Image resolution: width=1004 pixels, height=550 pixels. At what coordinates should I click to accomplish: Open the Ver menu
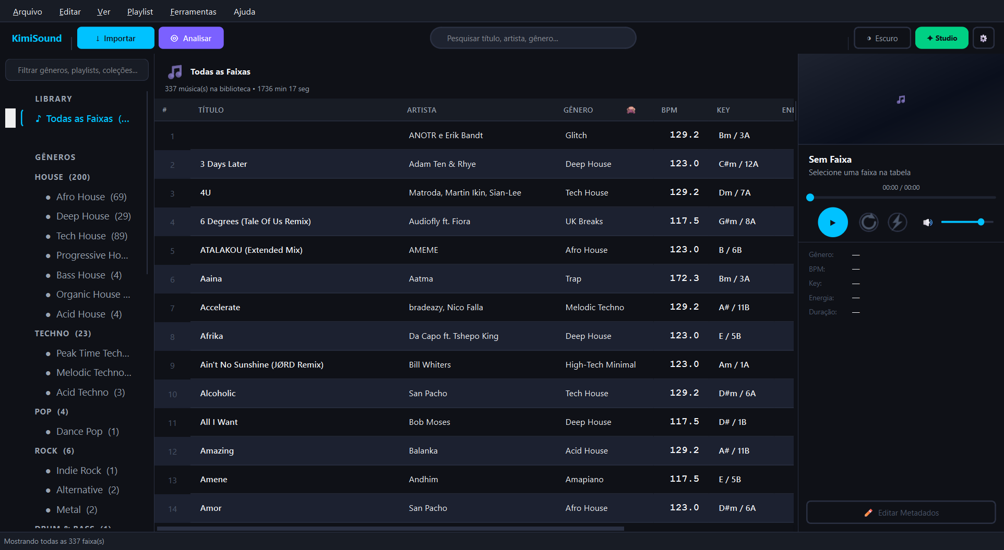[x=104, y=11]
